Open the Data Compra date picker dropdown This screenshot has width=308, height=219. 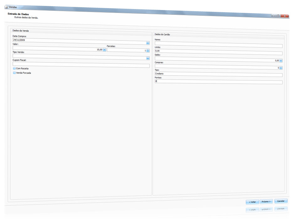pos(148,43)
